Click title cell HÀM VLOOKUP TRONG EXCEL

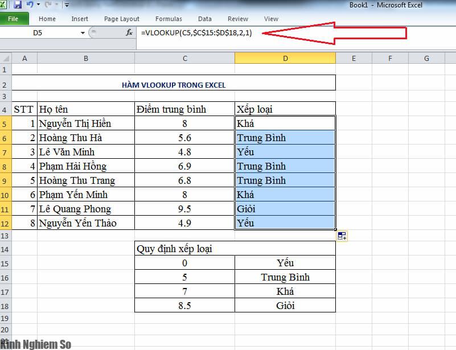coord(174,83)
